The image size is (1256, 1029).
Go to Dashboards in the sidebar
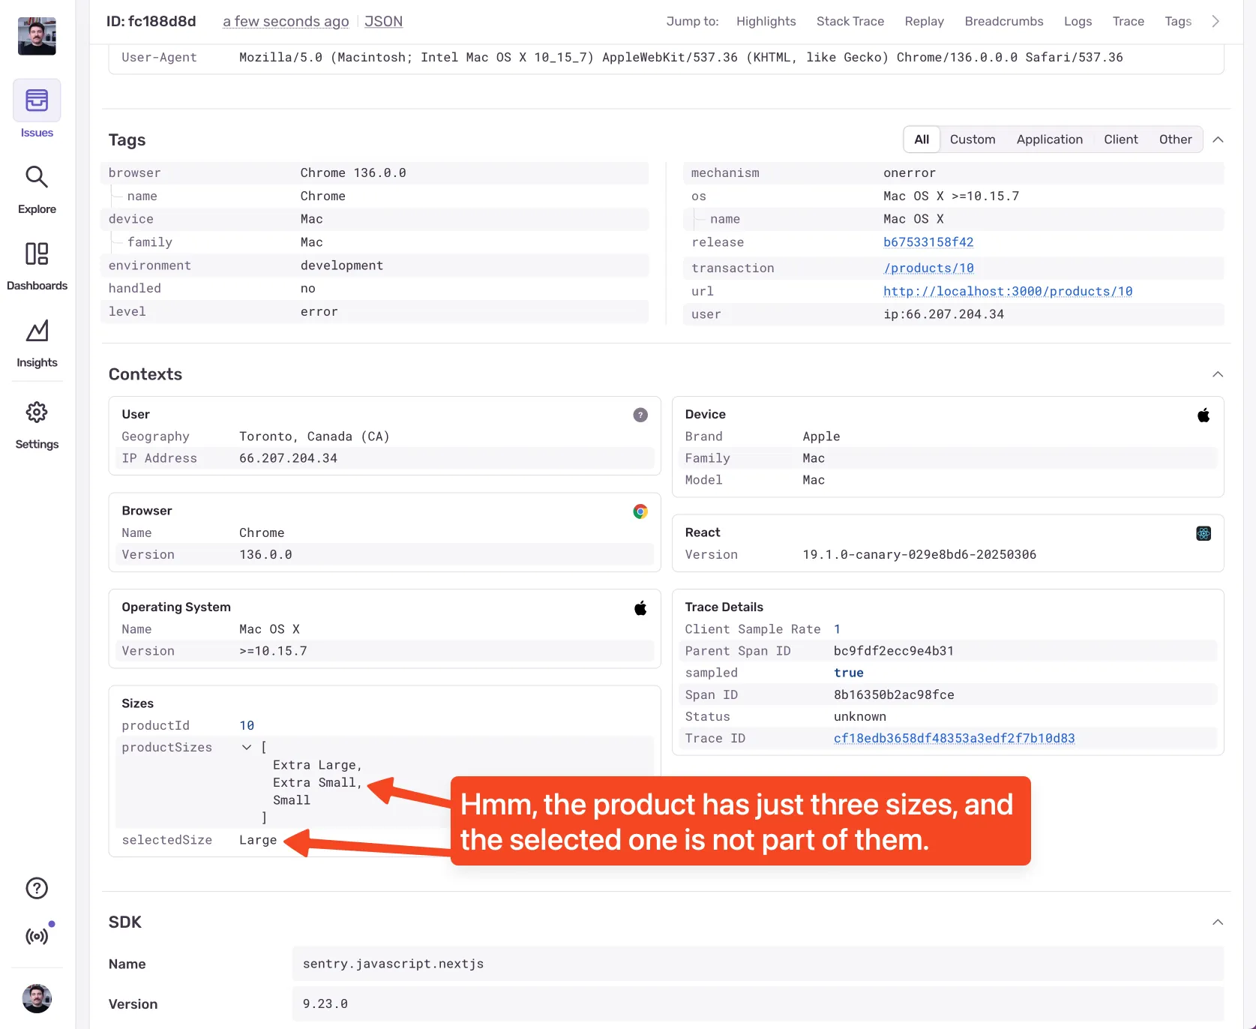click(37, 254)
